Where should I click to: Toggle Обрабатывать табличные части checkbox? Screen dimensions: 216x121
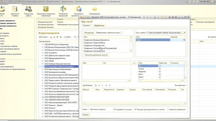point(122,33)
